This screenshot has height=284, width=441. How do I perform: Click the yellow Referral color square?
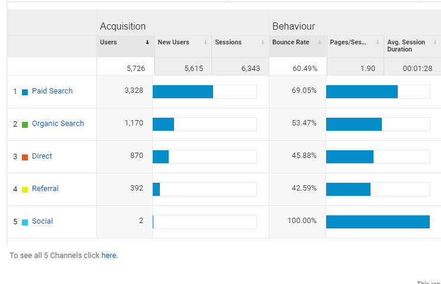pyautogui.click(x=25, y=189)
